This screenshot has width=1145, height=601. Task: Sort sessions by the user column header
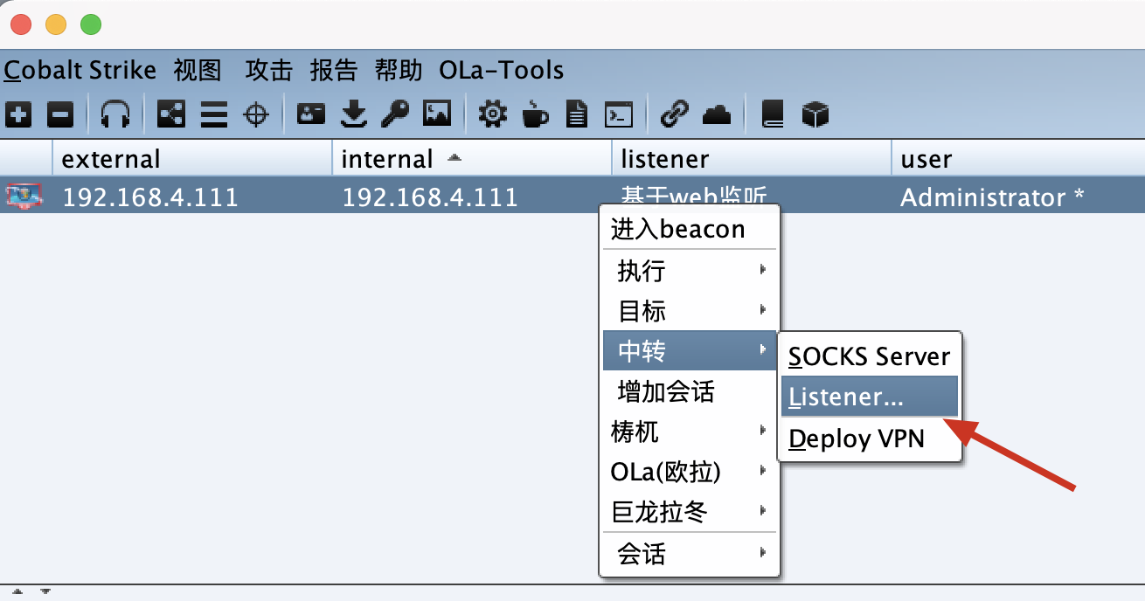point(1018,158)
